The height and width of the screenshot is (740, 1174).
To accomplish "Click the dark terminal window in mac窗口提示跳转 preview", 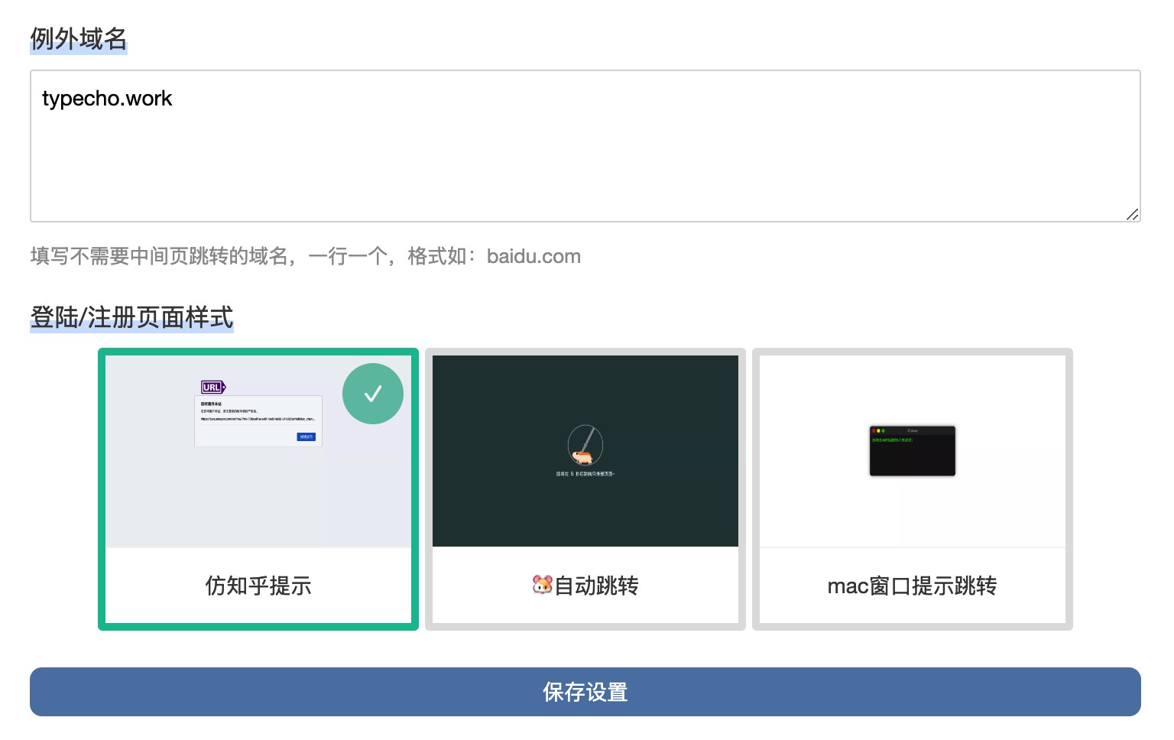I will point(912,451).
